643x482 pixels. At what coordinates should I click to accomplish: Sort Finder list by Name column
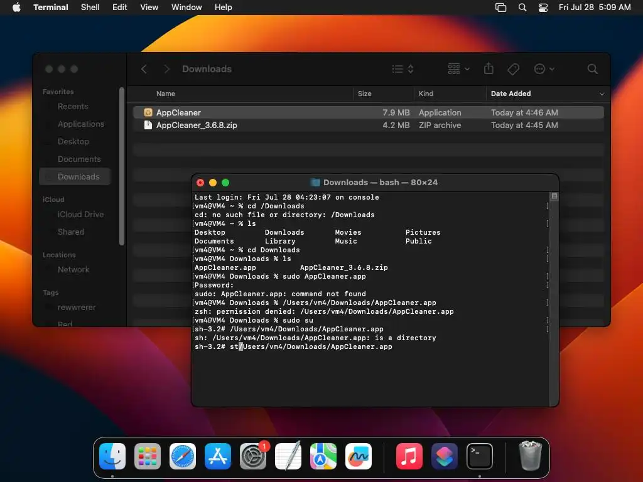[166, 94]
